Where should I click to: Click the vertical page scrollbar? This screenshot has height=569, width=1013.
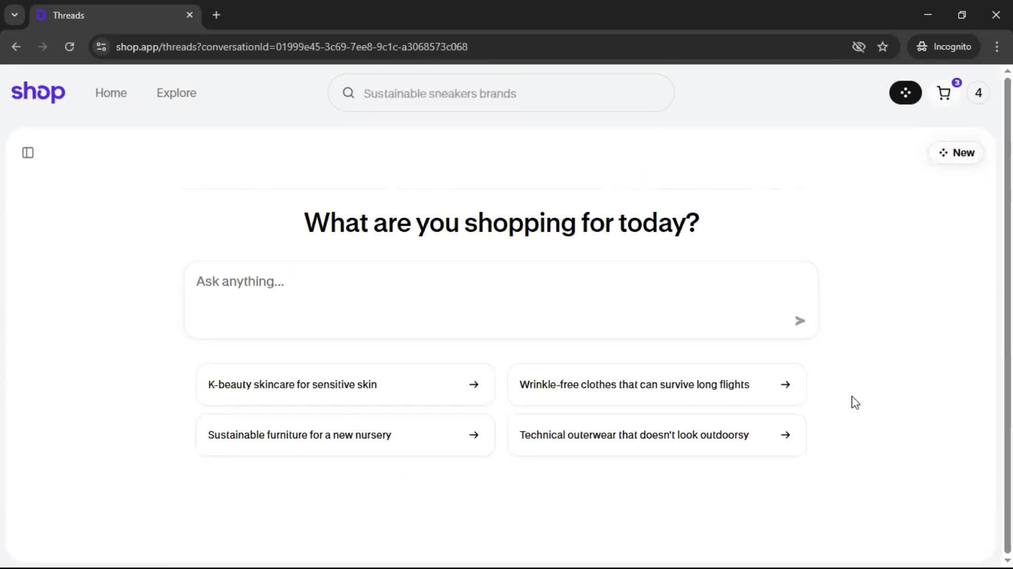click(1007, 316)
